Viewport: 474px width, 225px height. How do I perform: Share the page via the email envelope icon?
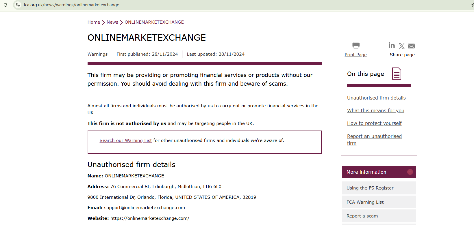click(411, 46)
